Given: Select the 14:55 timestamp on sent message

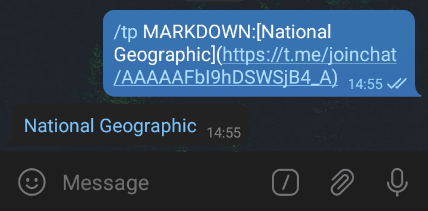Looking at the screenshot, I should click(x=365, y=84).
